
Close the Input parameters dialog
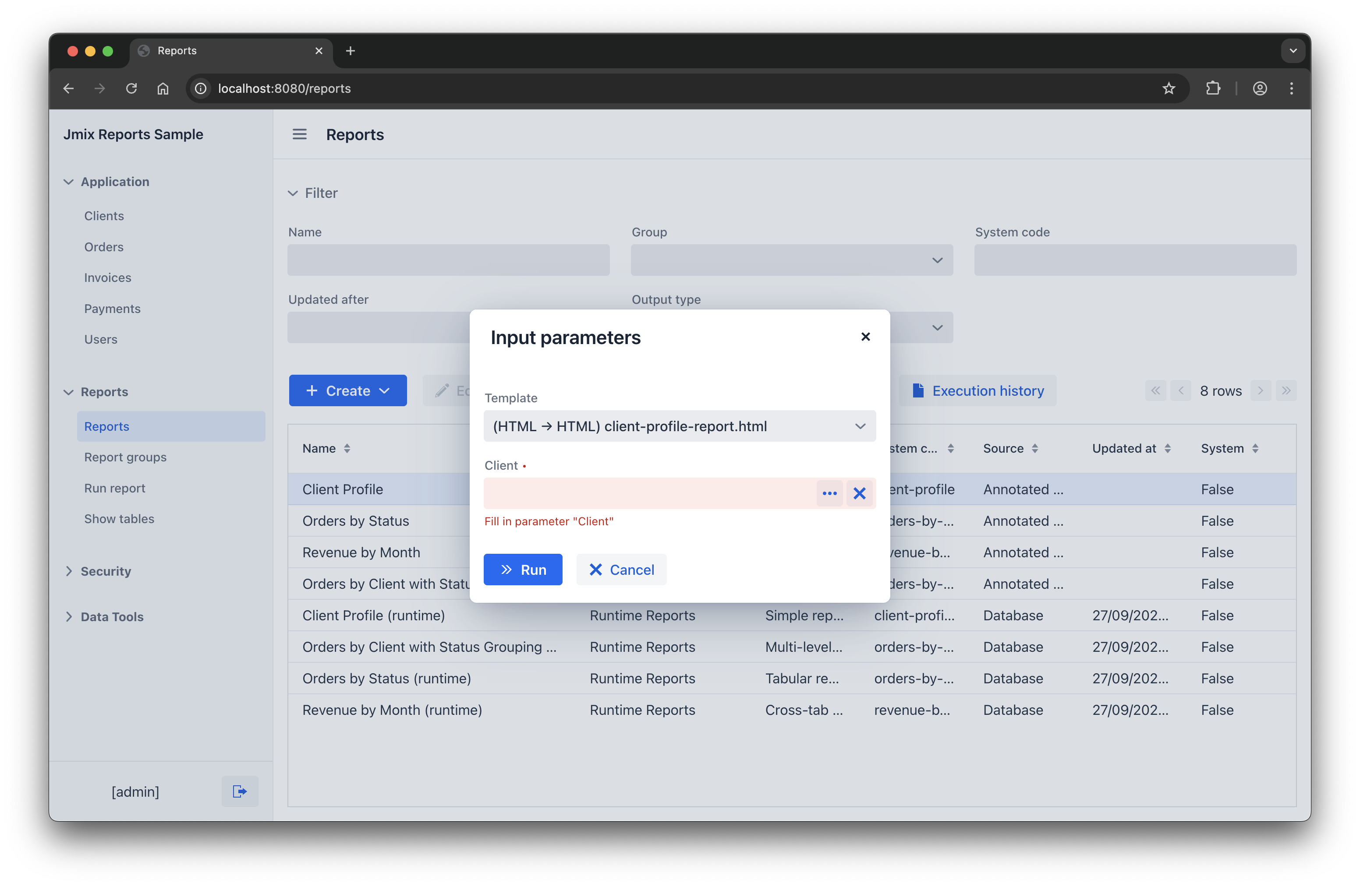865,337
